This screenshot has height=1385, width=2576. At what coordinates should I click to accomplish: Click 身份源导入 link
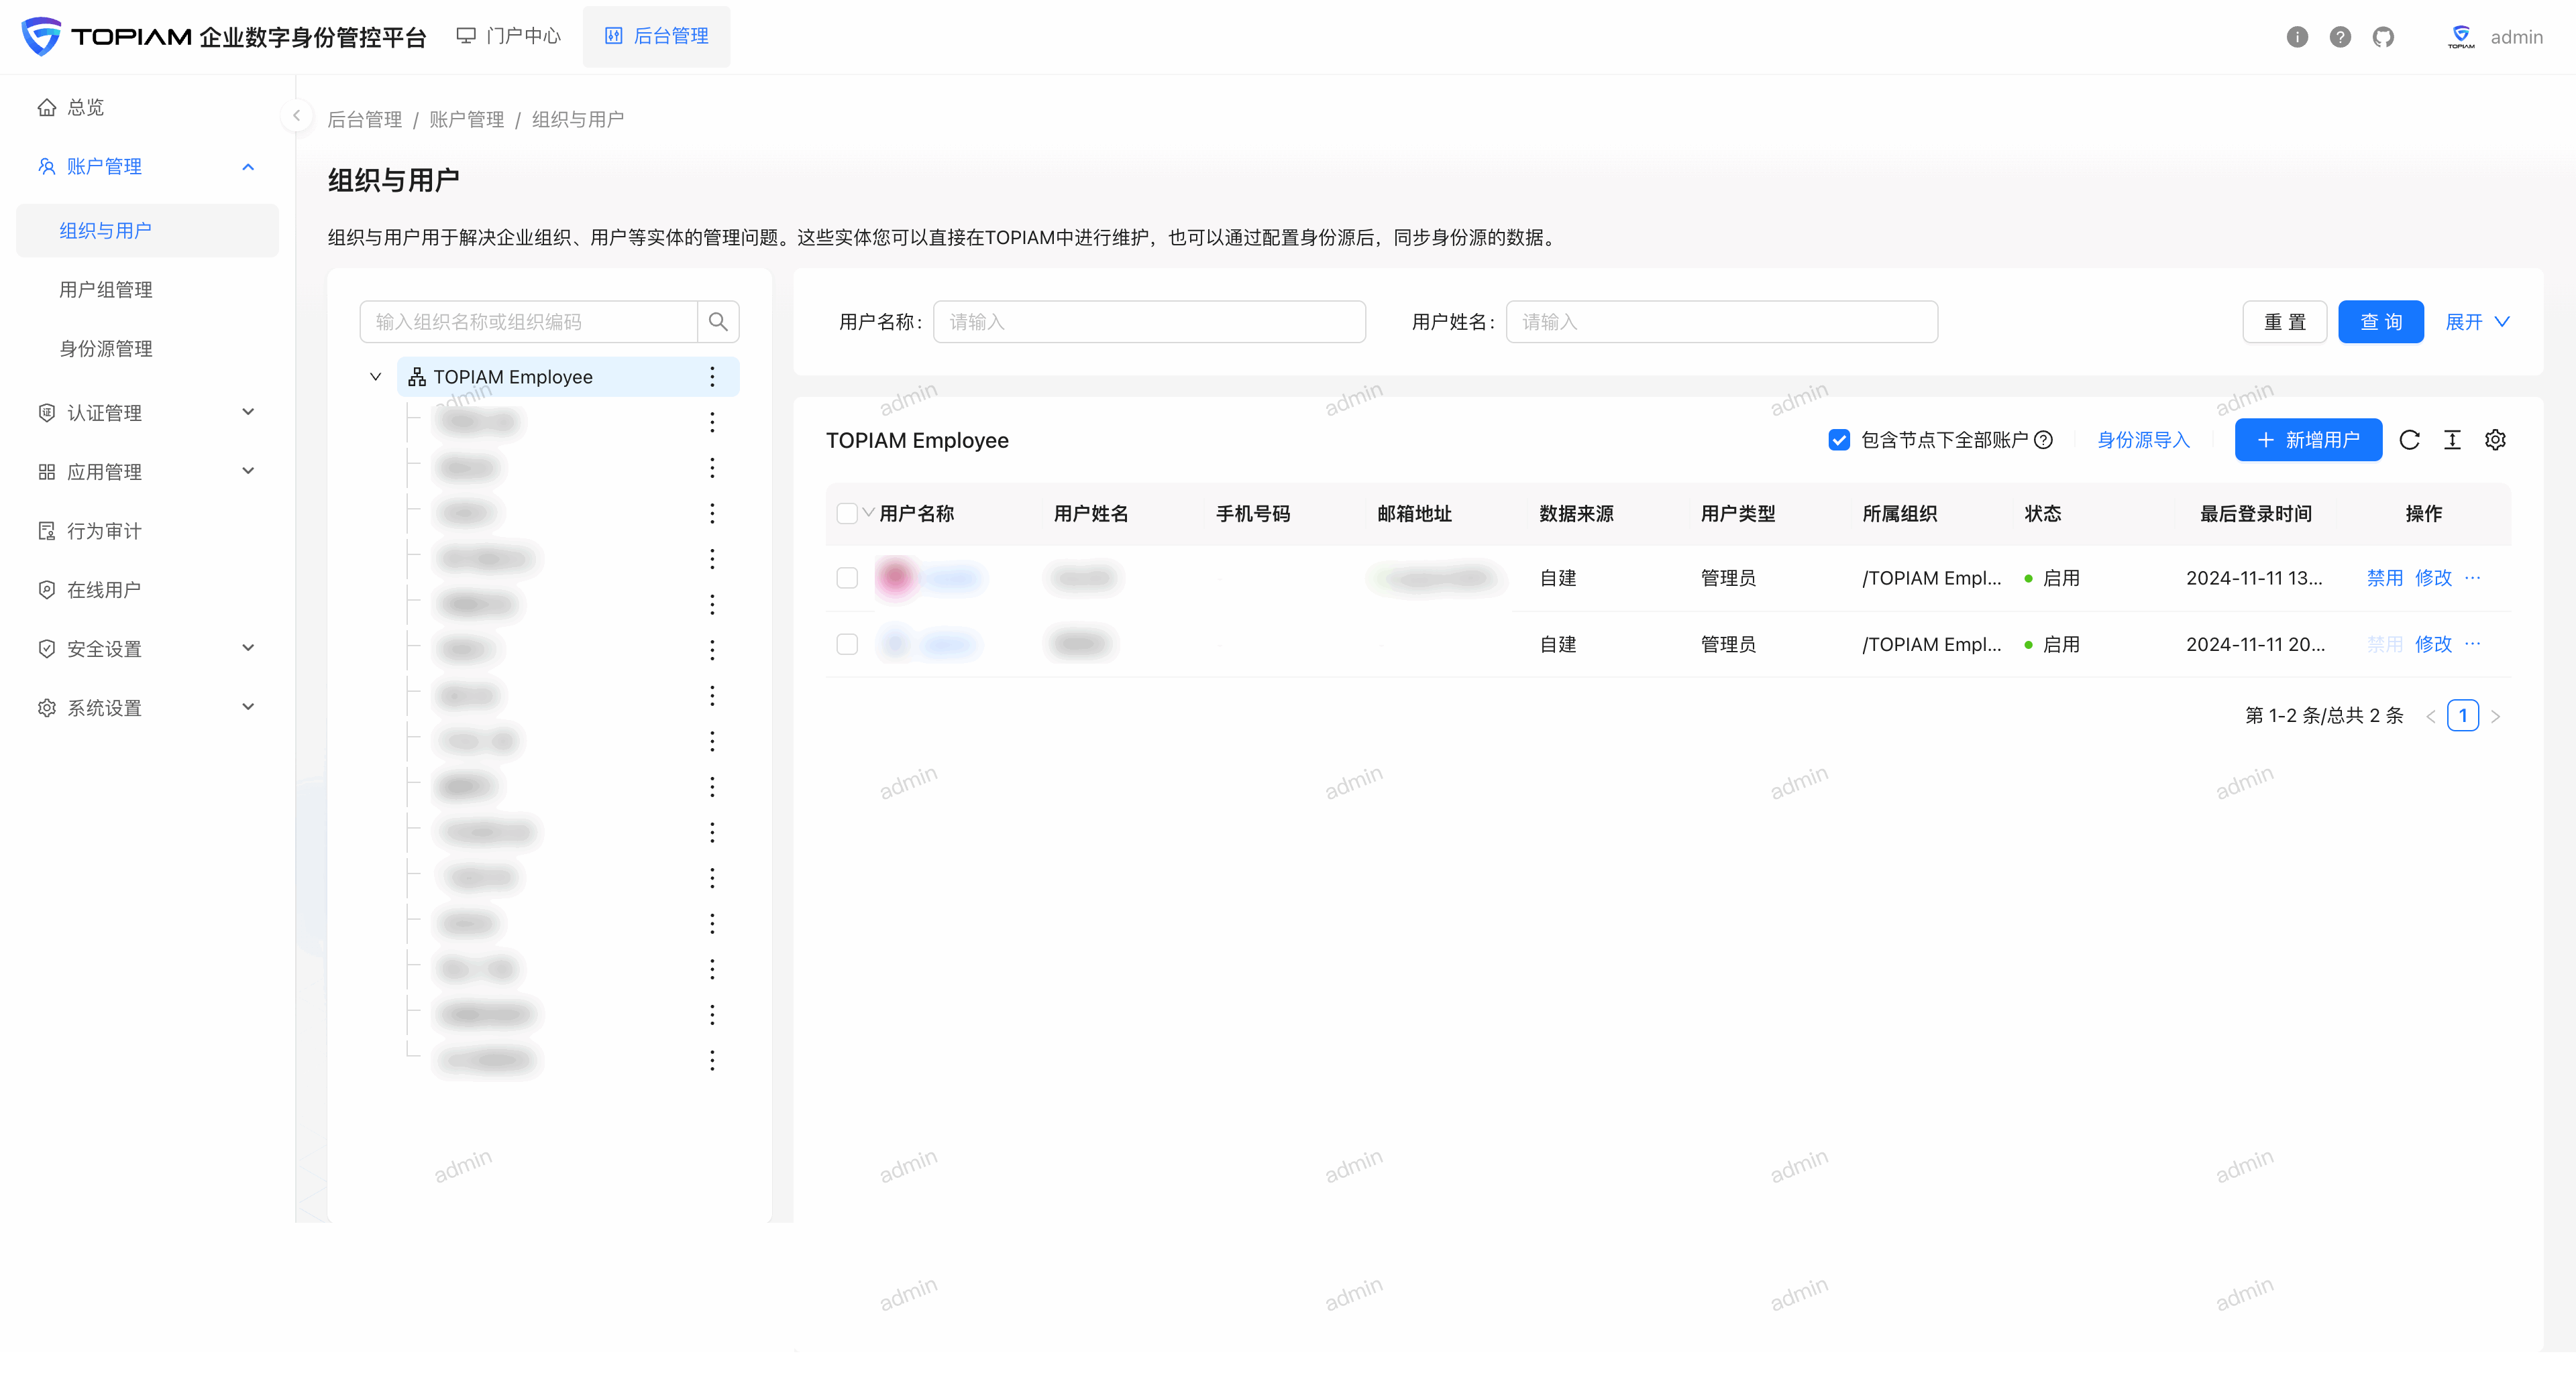tap(2143, 440)
